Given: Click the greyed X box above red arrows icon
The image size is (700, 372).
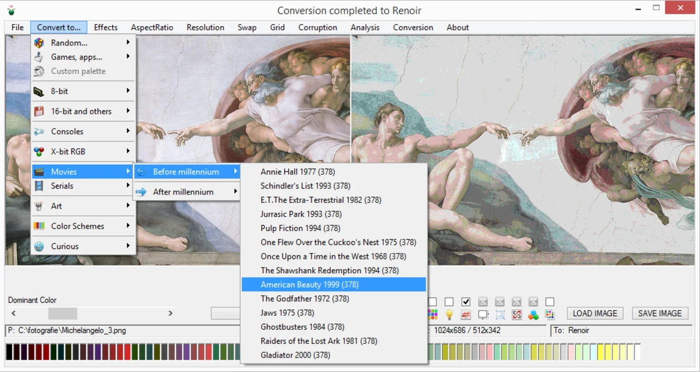Looking at the screenshot, I should tap(517, 302).
